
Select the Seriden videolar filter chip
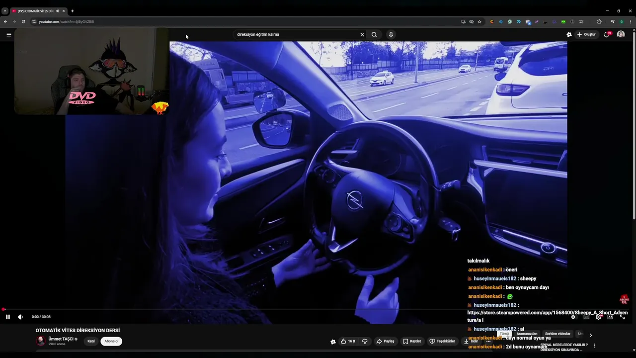[557, 334]
